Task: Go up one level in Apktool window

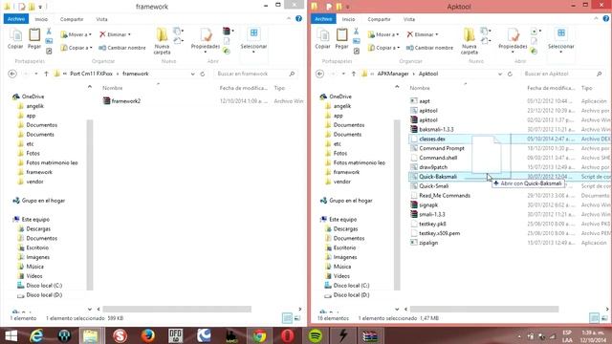Action: (x=353, y=74)
